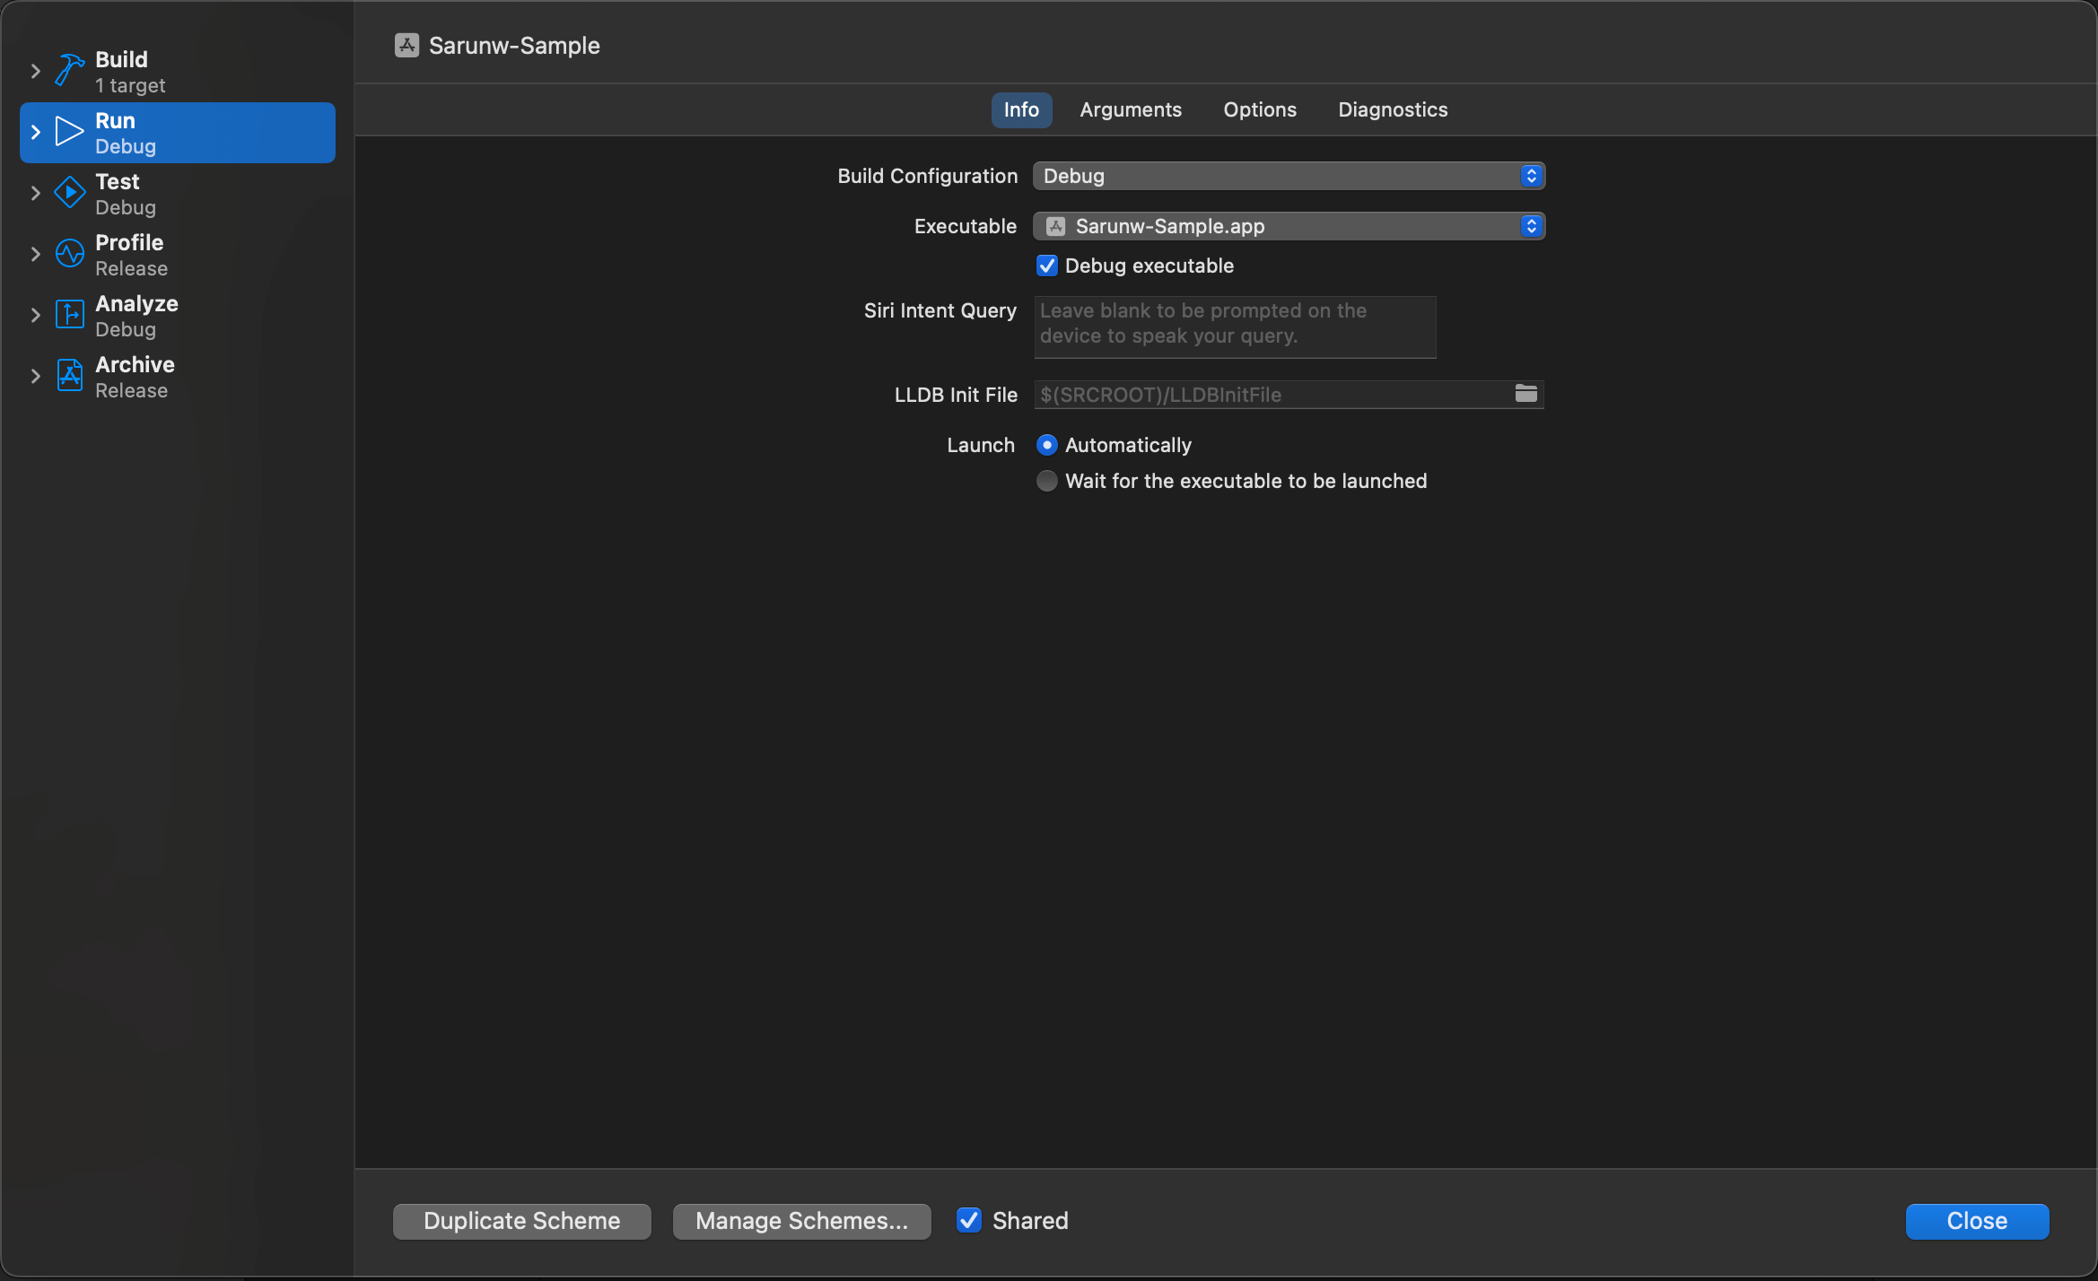
Task: Switch to the Arguments tab
Action: (x=1132, y=108)
